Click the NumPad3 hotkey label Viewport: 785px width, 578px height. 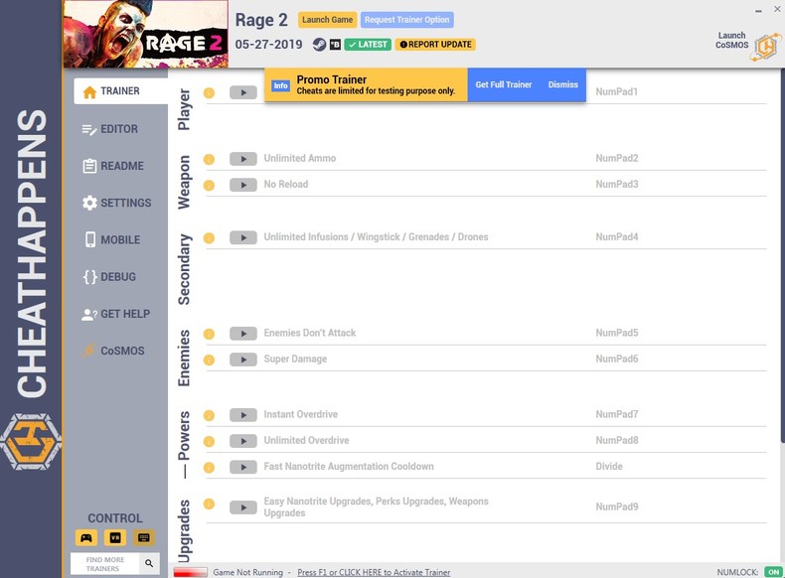click(x=617, y=184)
